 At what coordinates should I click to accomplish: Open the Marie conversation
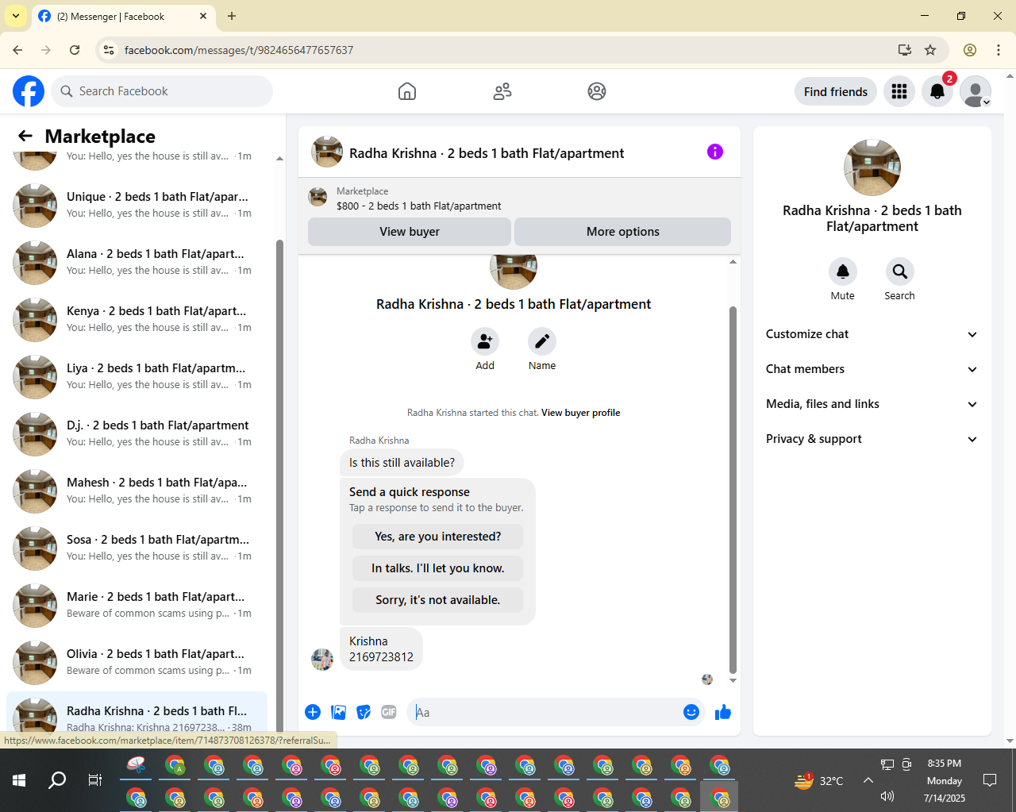click(137, 606)
